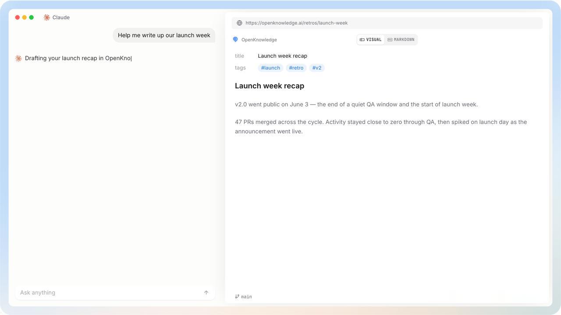
Task: Select the #retro tag chip
Action: click(x=296, y=68)
